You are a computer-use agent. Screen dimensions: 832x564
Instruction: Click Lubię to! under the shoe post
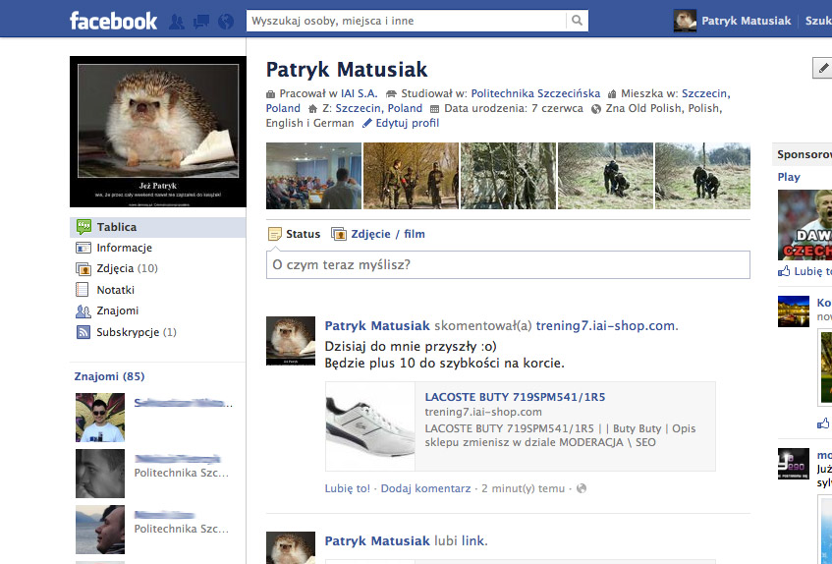coord(348,488)
